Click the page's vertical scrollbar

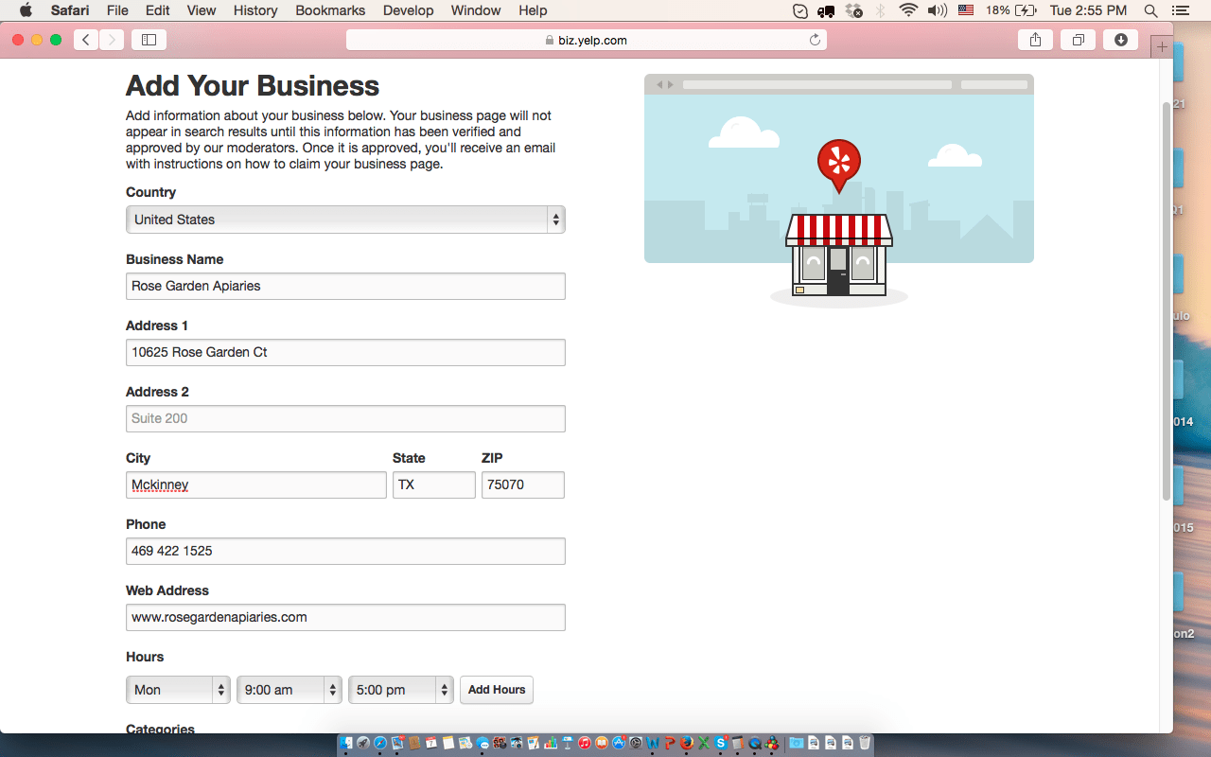coord(1167,301)
